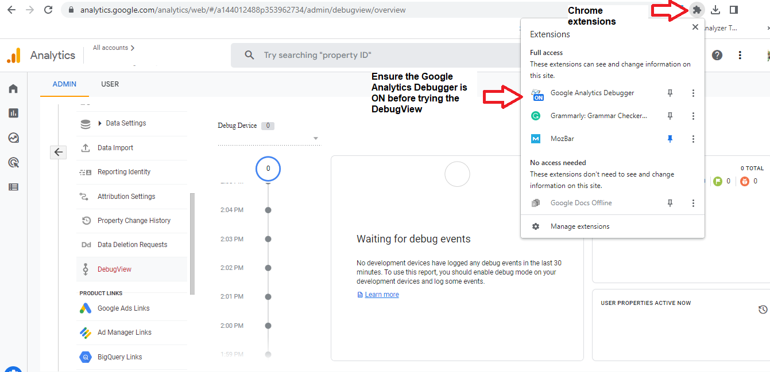
Task: Open Data Deletion Requests
Action: coord(131,245)
